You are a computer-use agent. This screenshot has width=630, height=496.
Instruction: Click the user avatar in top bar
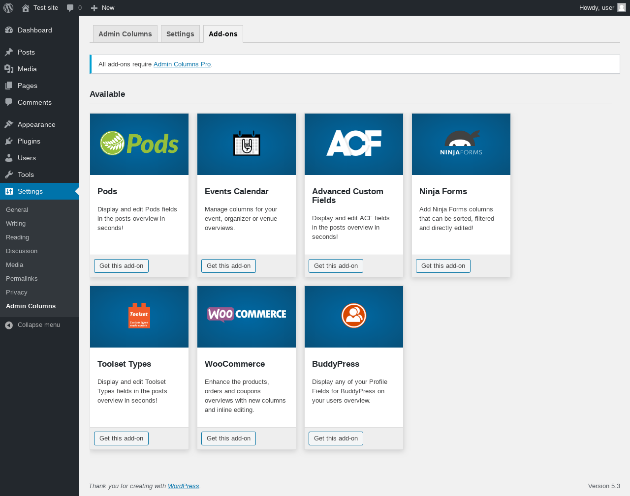[621, 7]
